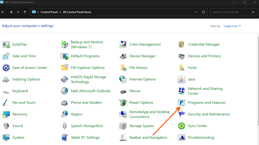Click All Control Panel Items breadcrumb

(x=77, y=12)
